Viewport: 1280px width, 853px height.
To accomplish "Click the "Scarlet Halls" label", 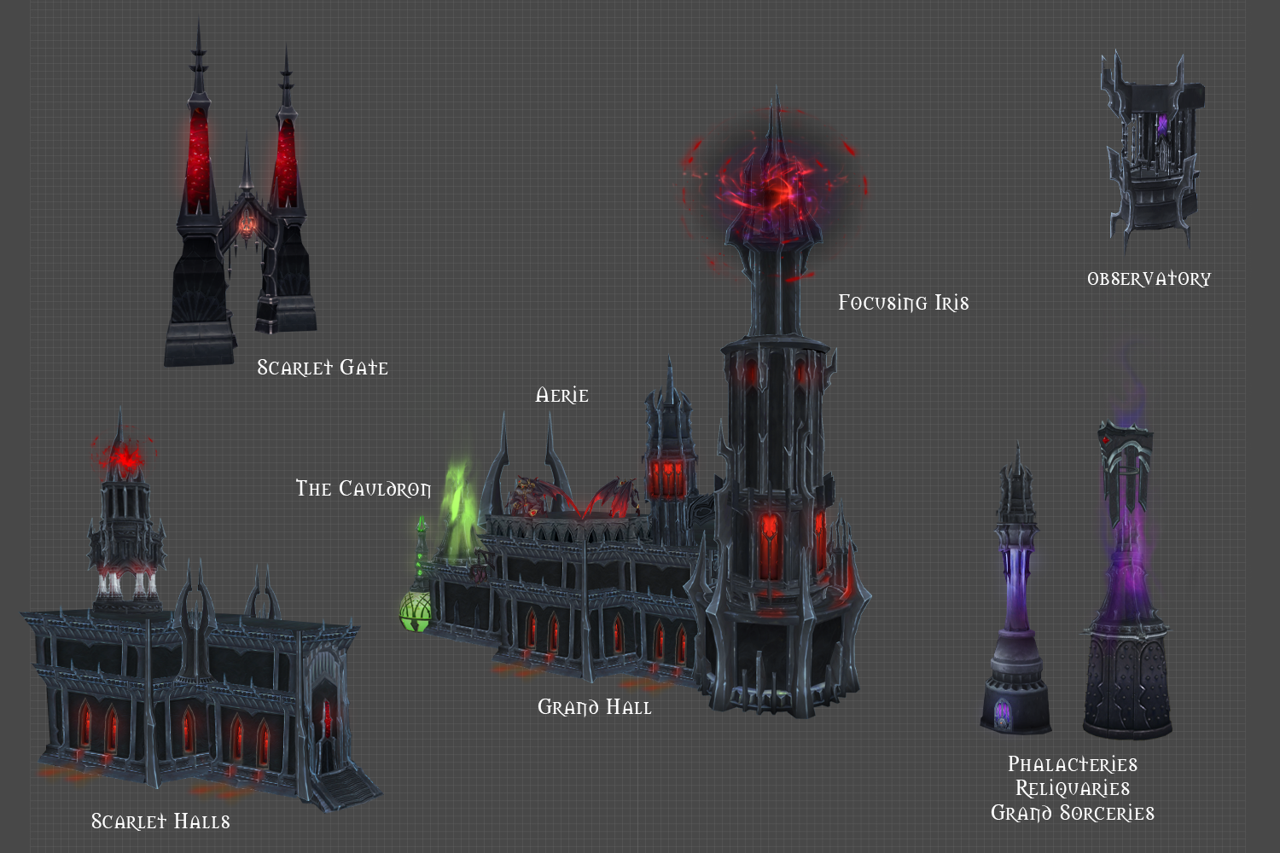I will [x=160, y=821].
